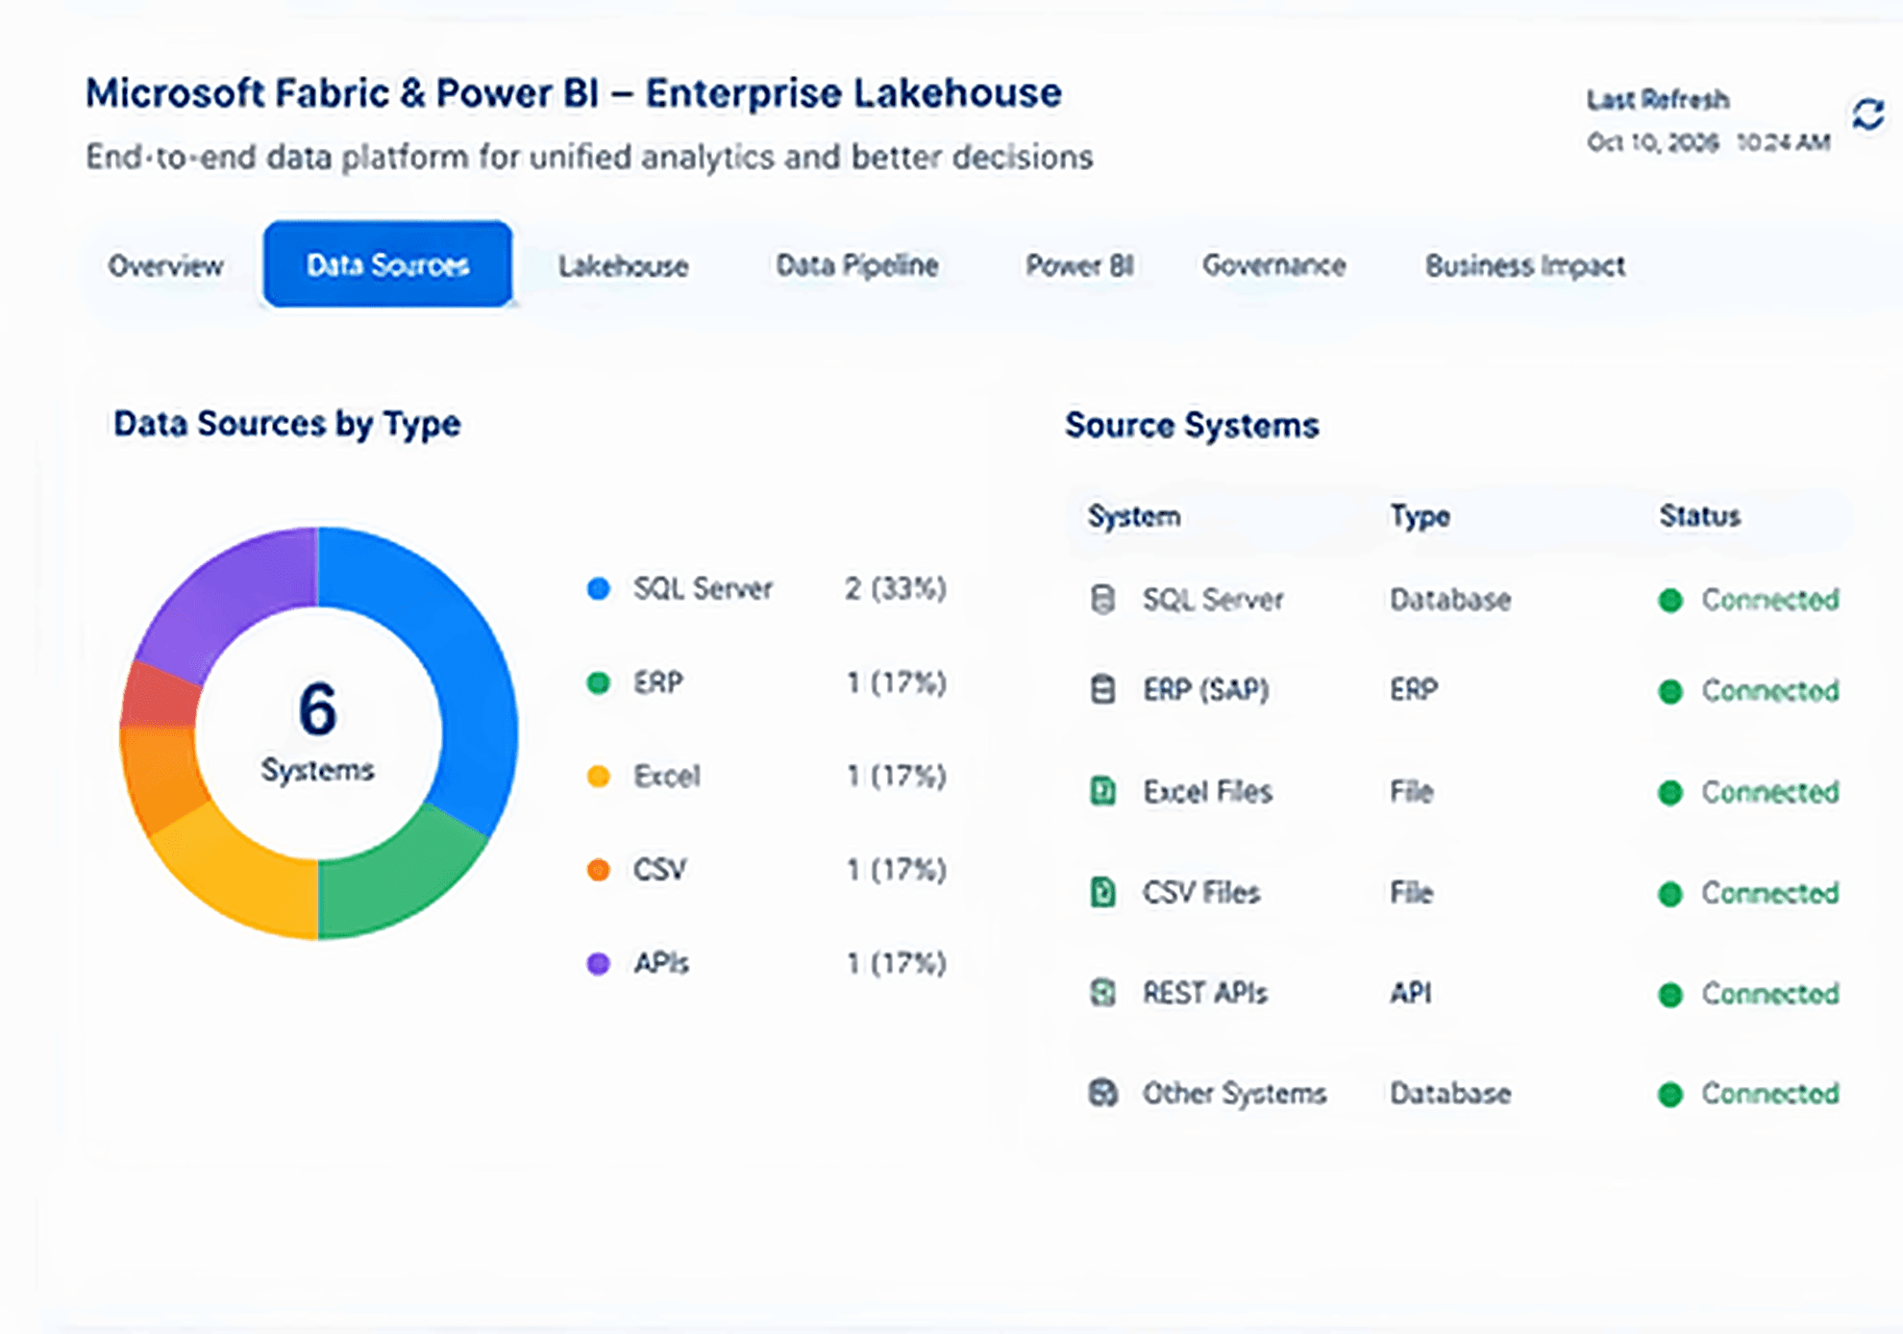Click Connected status for SQL Server row
This screenshot has height=1334, width=1903.
pos(1748,600)
